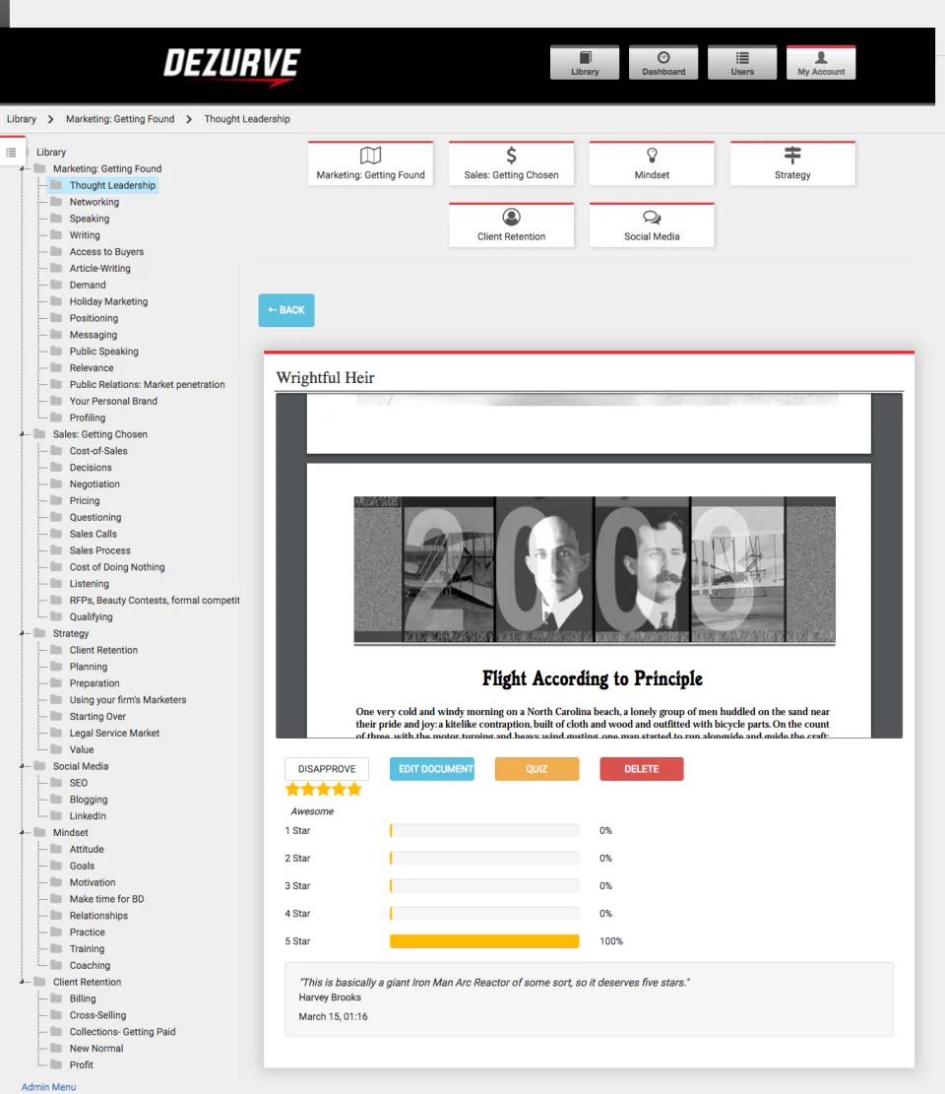Click the Billing folder icon
This screenshot has height=1094, width=945.
[56, 998]
